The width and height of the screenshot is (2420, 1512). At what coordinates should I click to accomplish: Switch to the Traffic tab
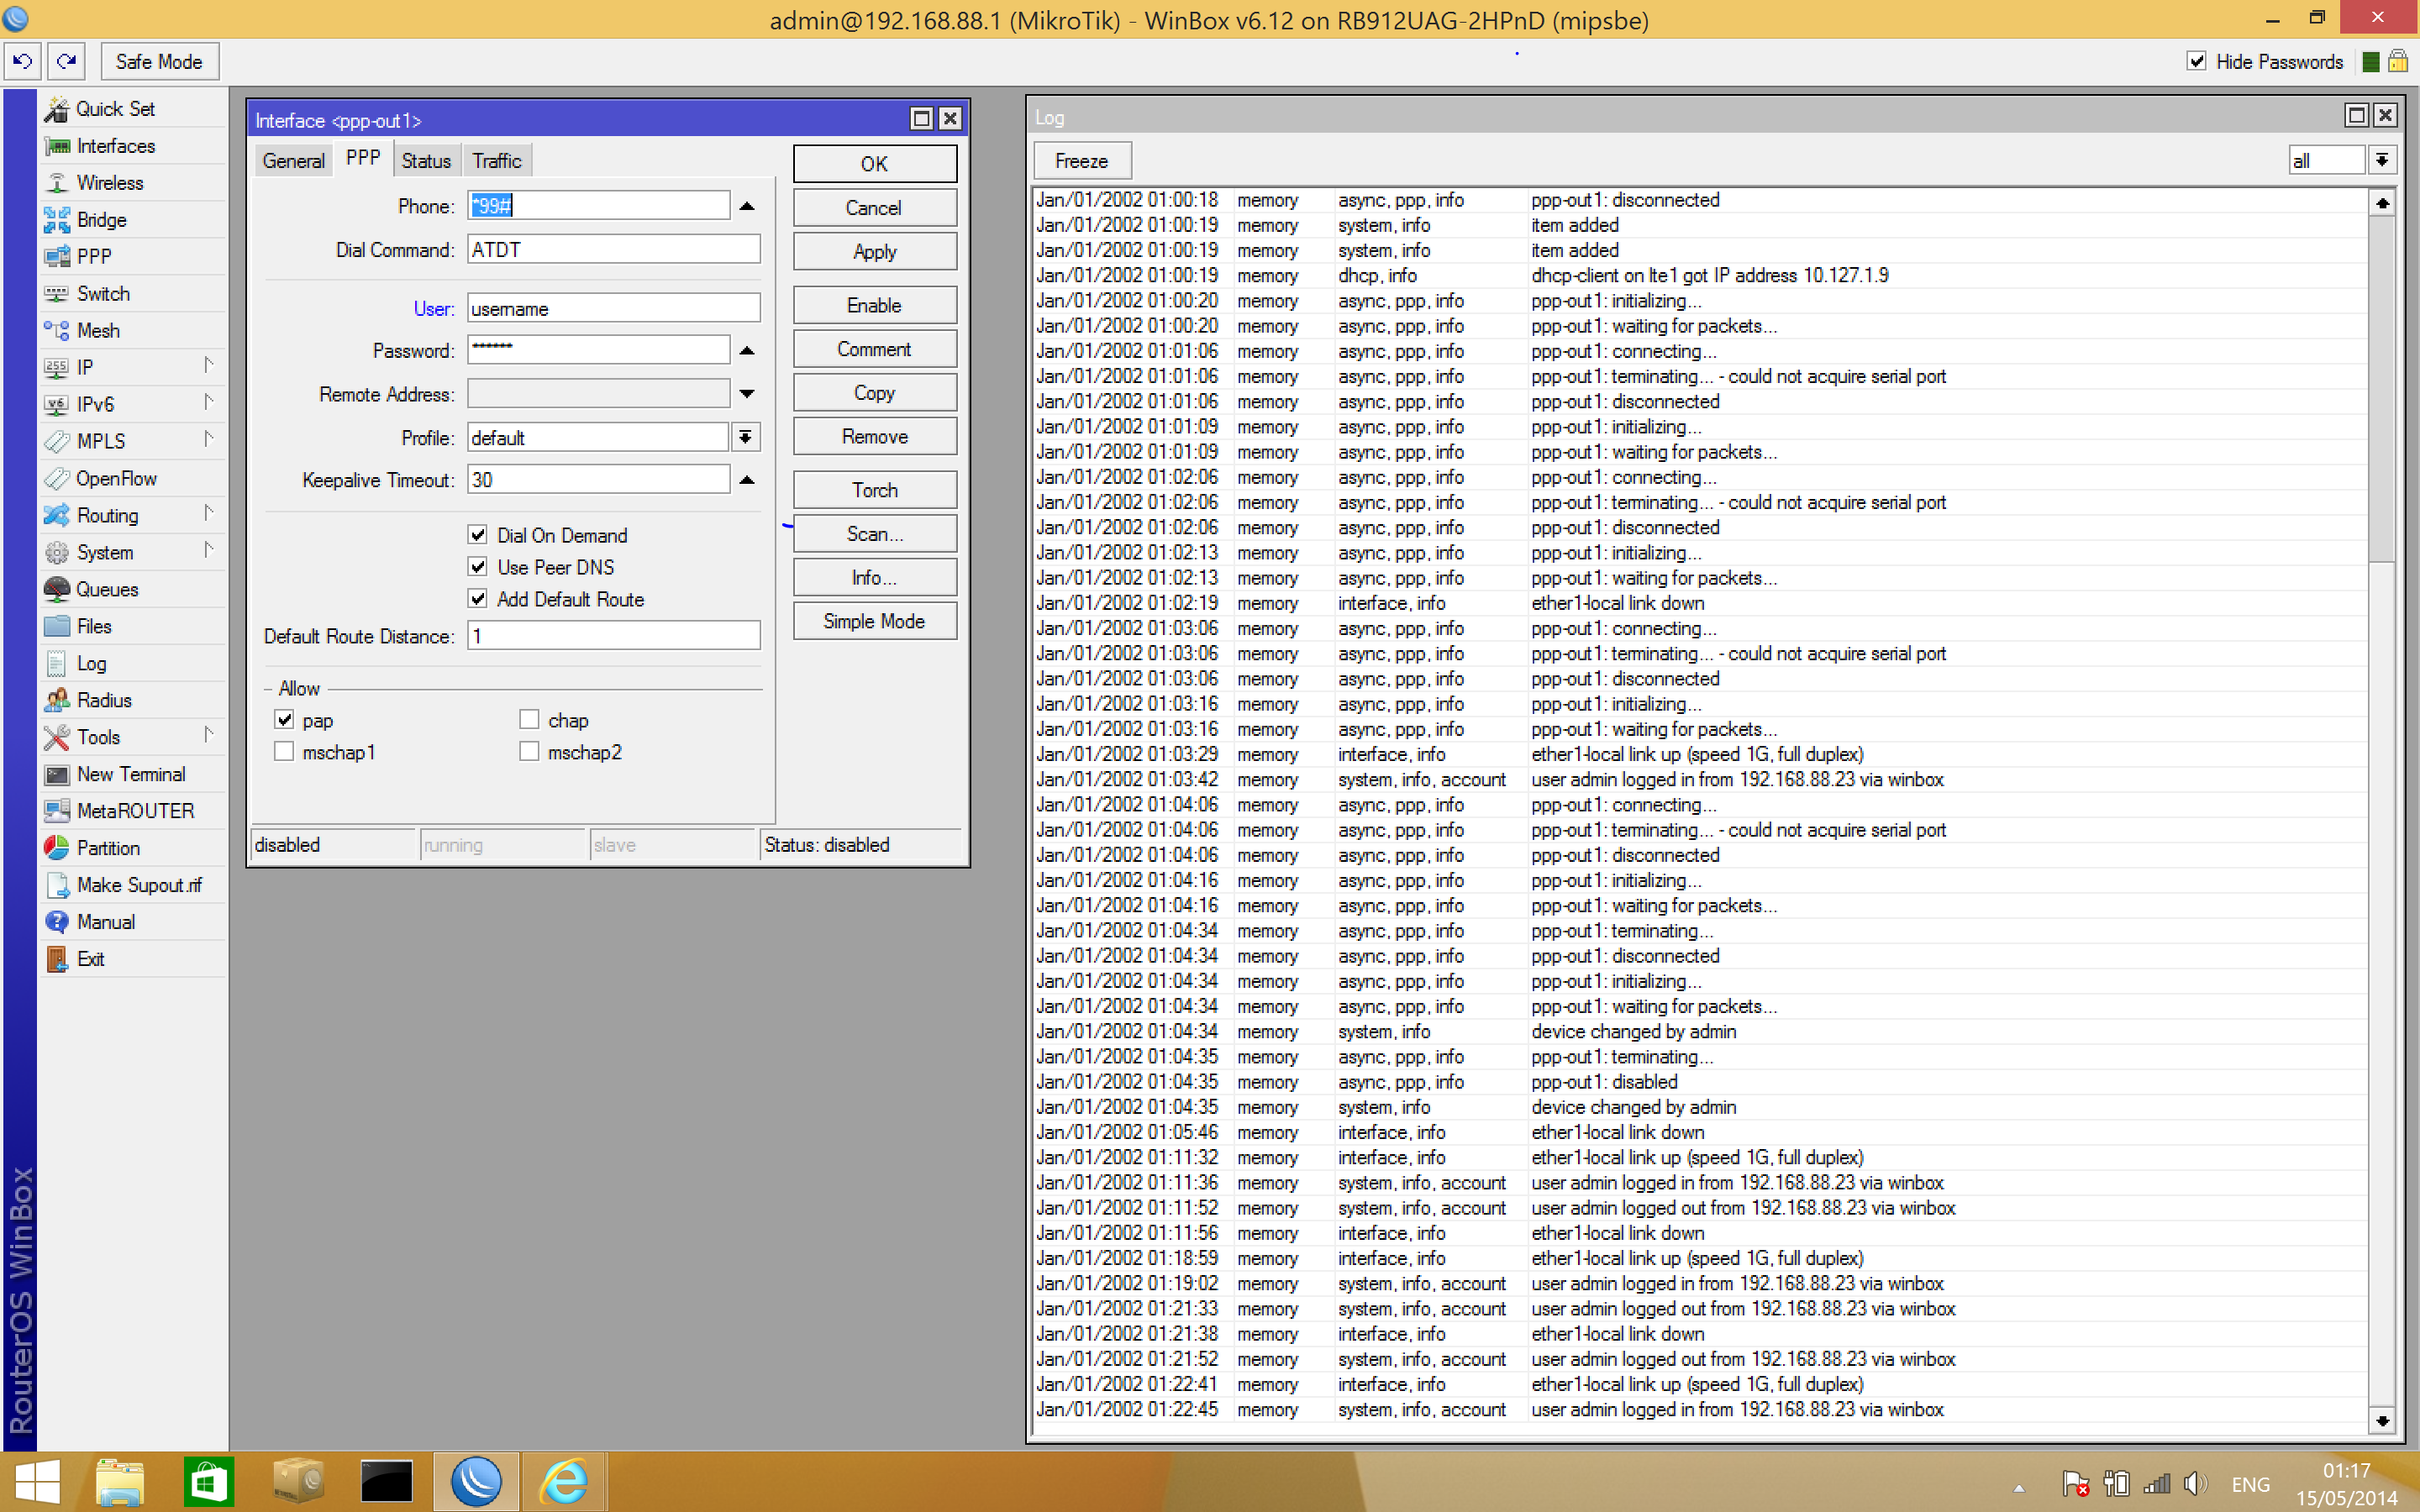[497, 161]
